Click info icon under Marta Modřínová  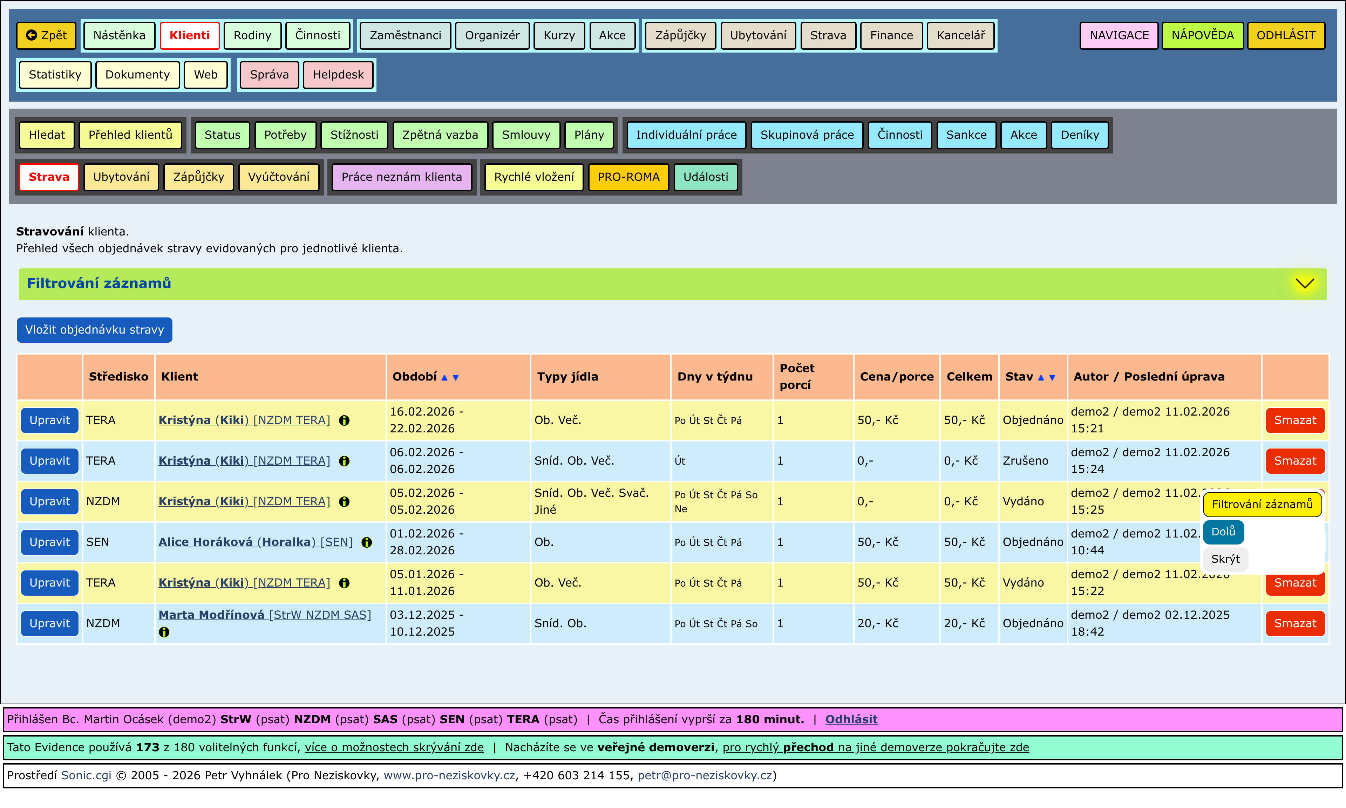tap(164, 632)
